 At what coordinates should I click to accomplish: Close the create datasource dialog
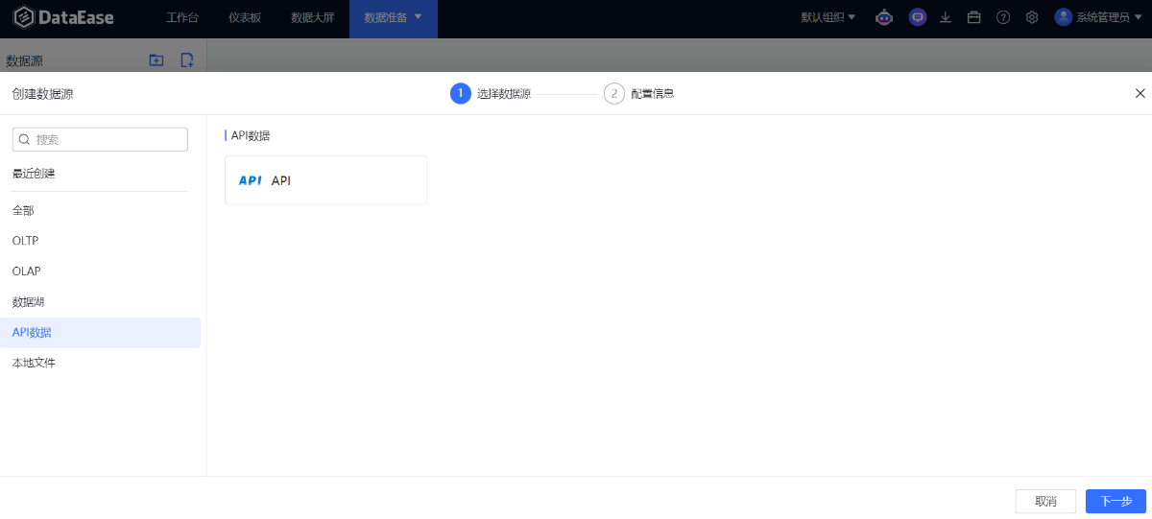coord(1140,93)
